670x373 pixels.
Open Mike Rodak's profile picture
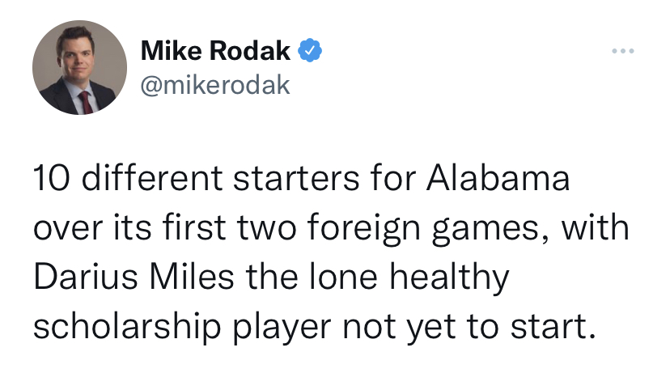79,67
